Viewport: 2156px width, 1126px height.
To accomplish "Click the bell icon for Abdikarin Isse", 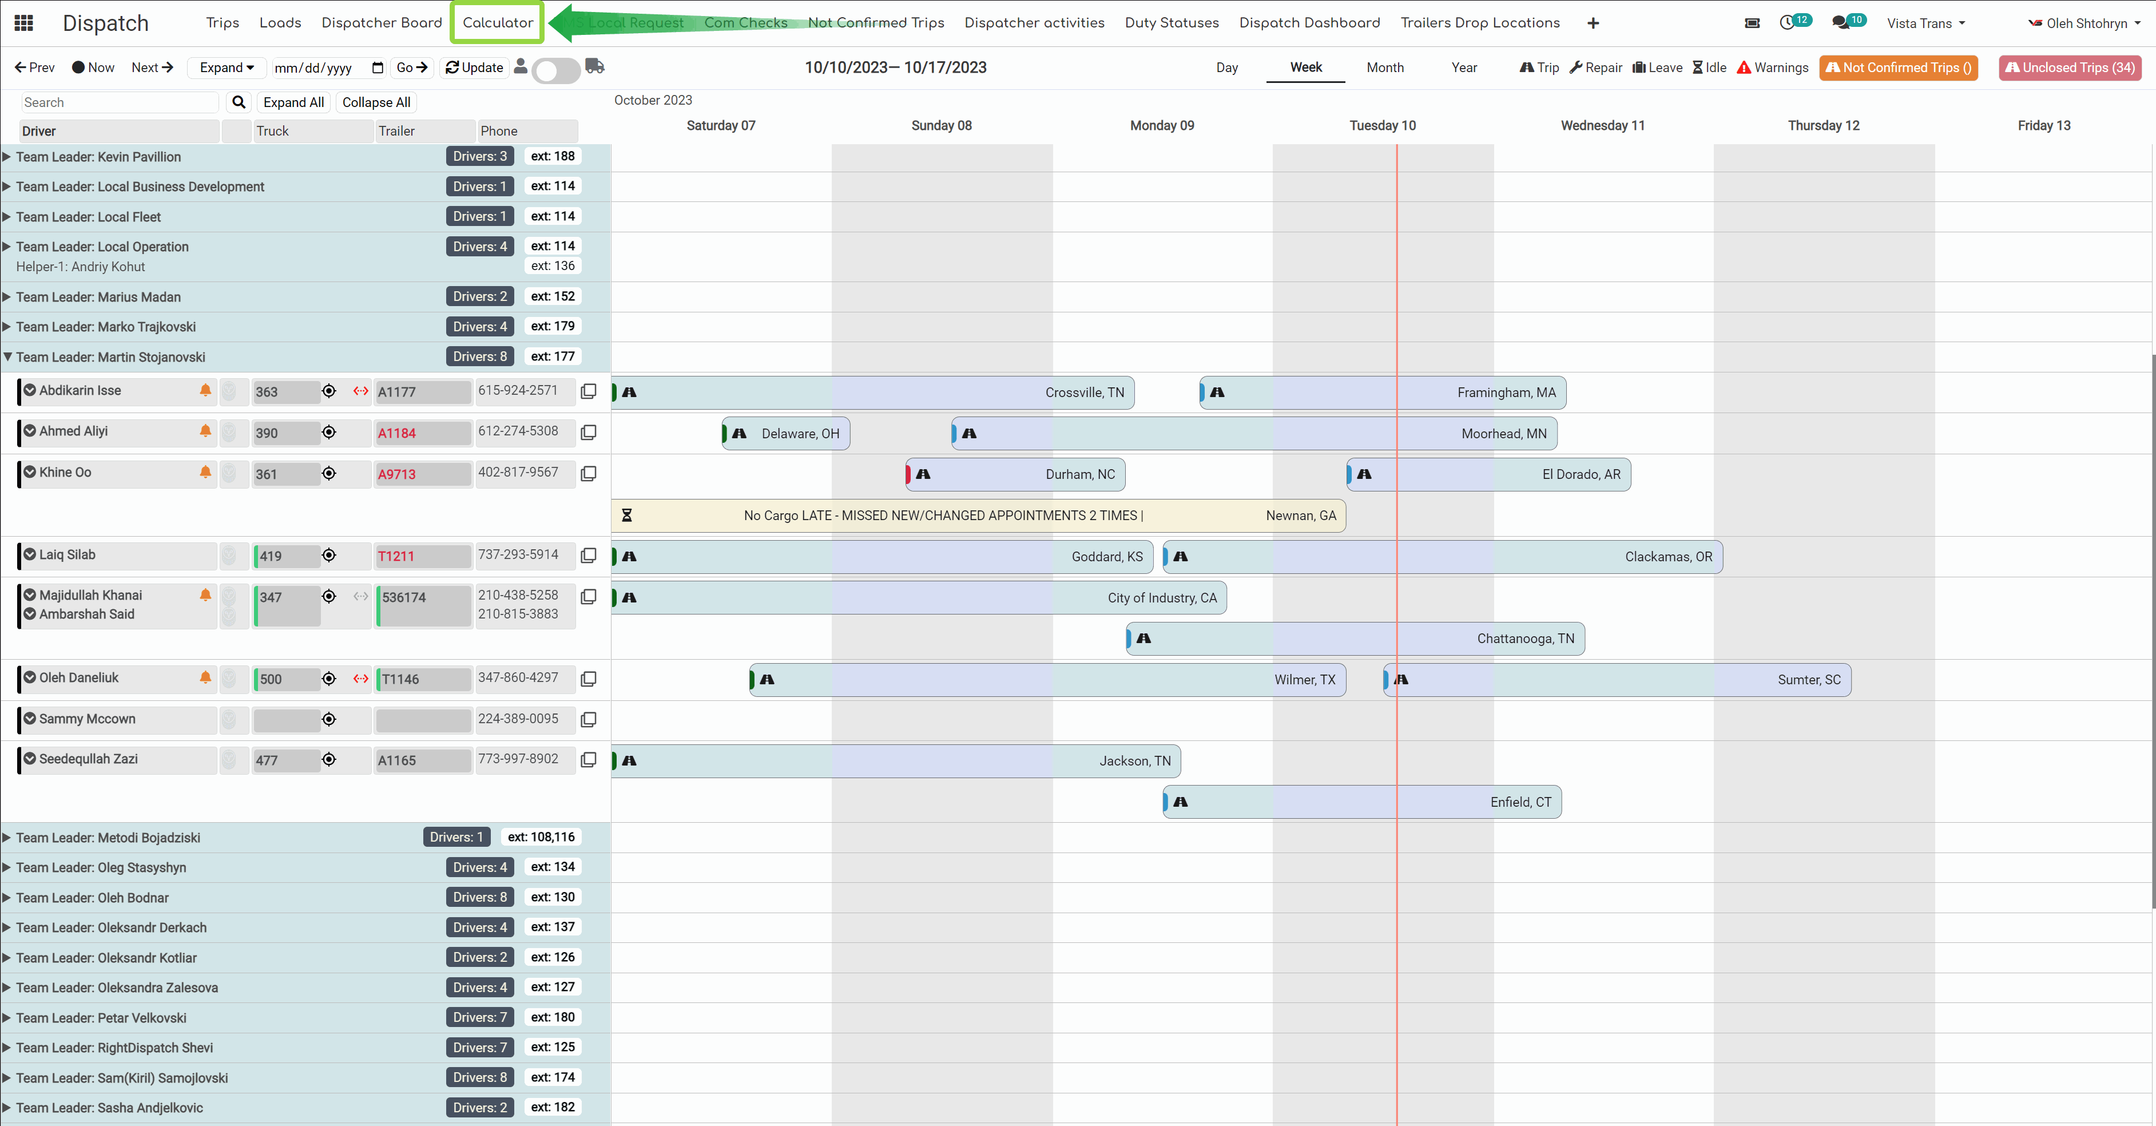I will point(205,390).
